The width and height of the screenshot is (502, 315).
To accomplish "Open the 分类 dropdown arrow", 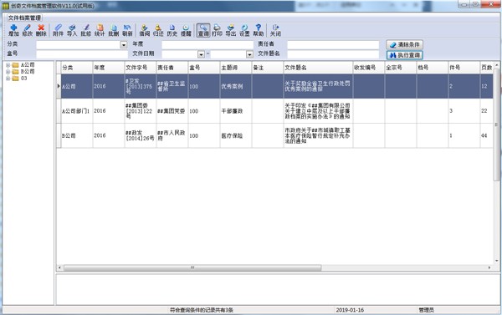I will coord(124,45).
